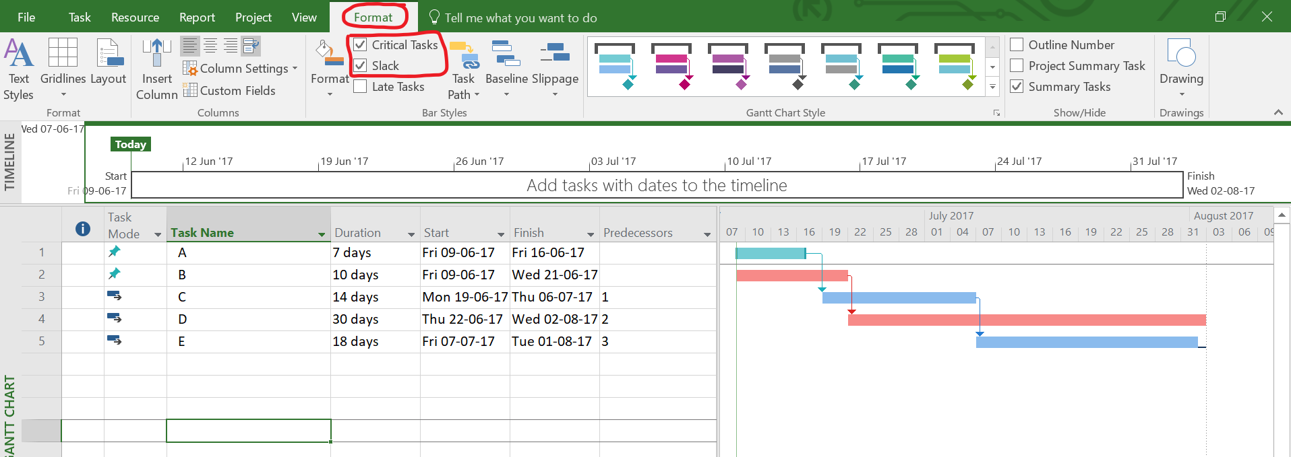This screenshot has width=1291, height=457.
Task: Enable the Late Tasks checkbox
Action: pyautogui.click(x=361, y=87)
